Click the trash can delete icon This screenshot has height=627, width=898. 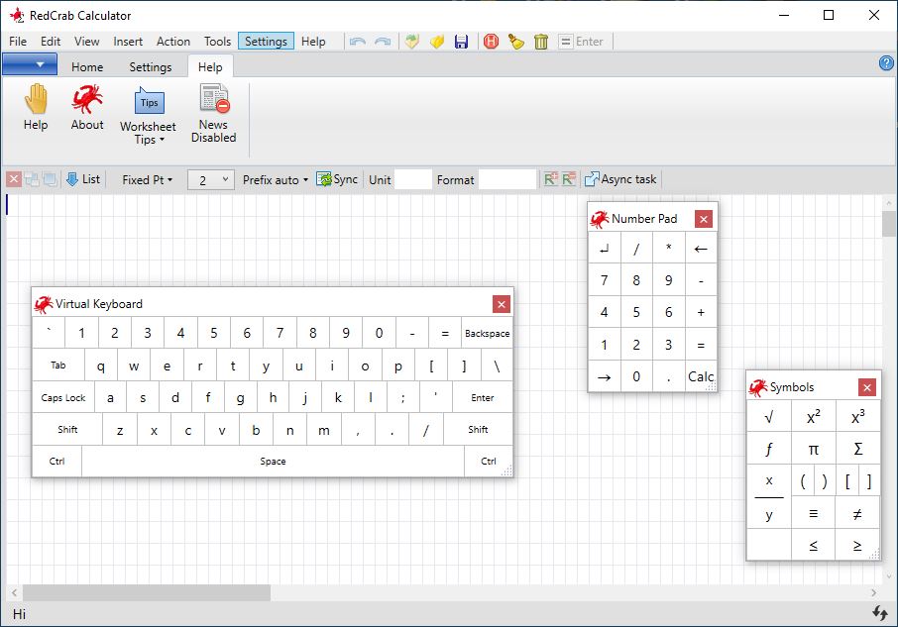coord(540,42)
